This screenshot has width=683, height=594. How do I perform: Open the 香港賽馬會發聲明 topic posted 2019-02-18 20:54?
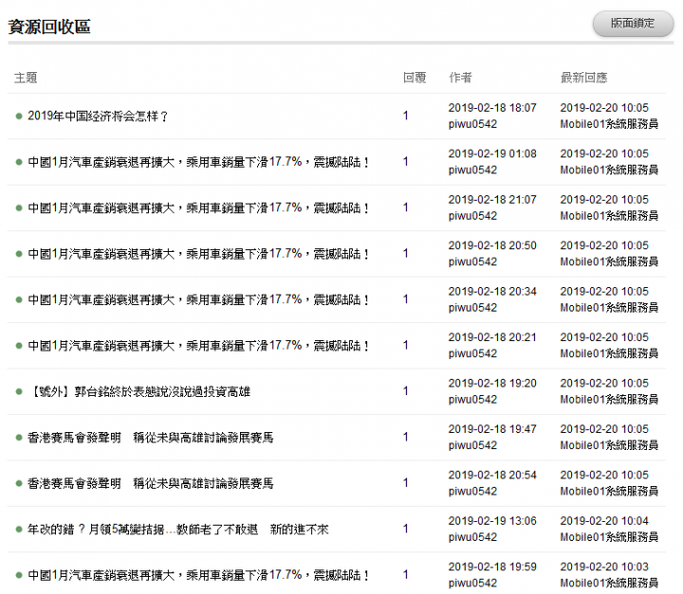(x=150, y=483)
